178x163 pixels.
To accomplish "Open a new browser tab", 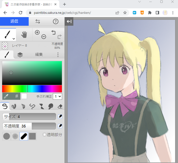I will tap(64, 4).
